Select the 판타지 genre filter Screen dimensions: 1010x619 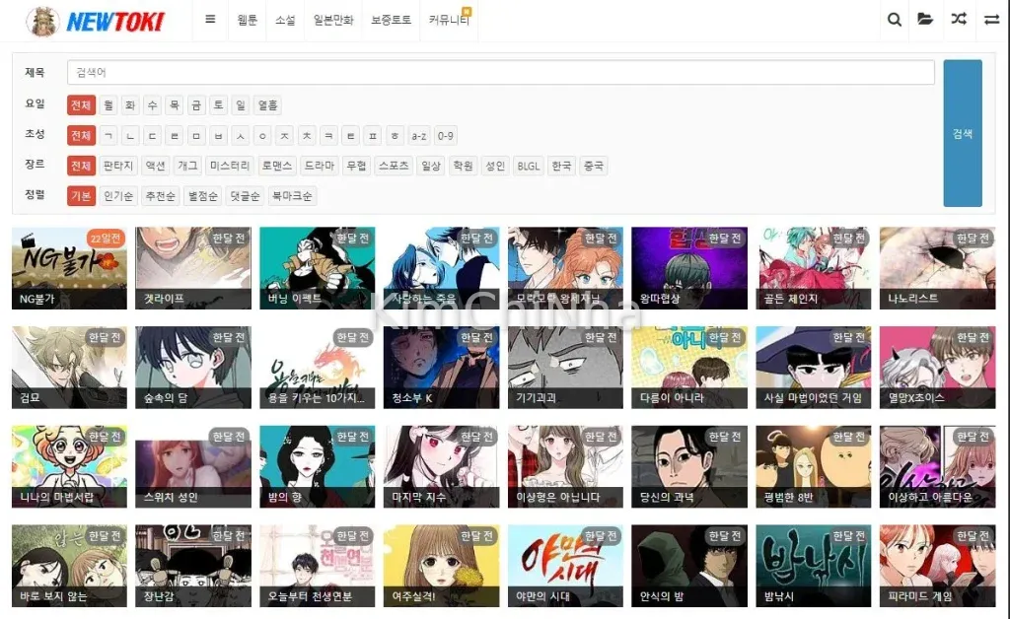coord(118,166)
